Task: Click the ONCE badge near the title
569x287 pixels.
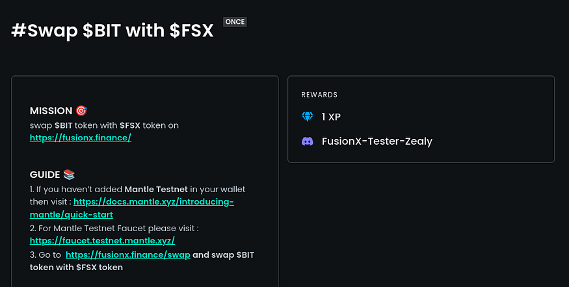Action: tap(235, 22)
